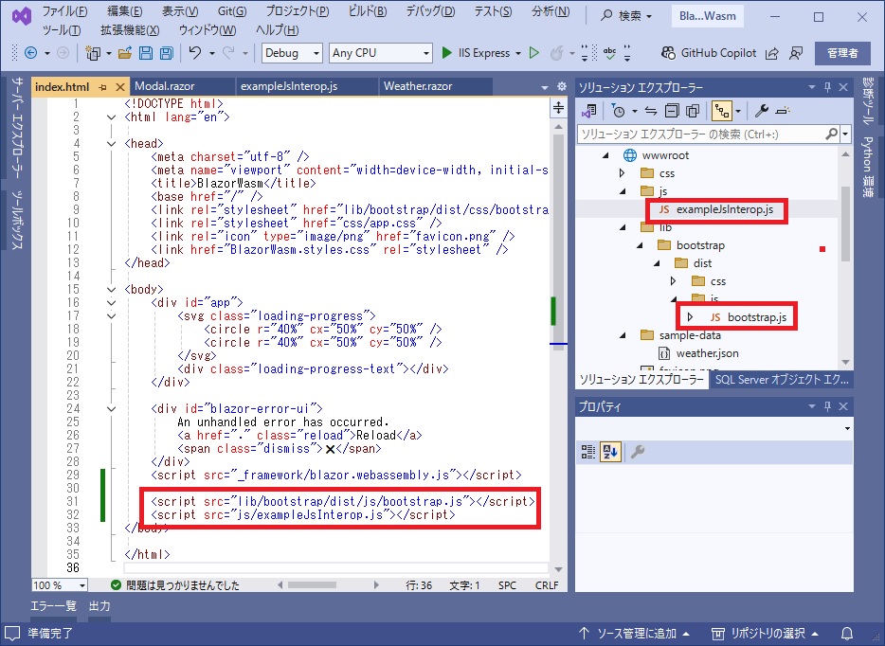Click Sync with Active Document icon
Image resolution: width=885 pixels, height=646 pixels.
[x=651, y=111]
